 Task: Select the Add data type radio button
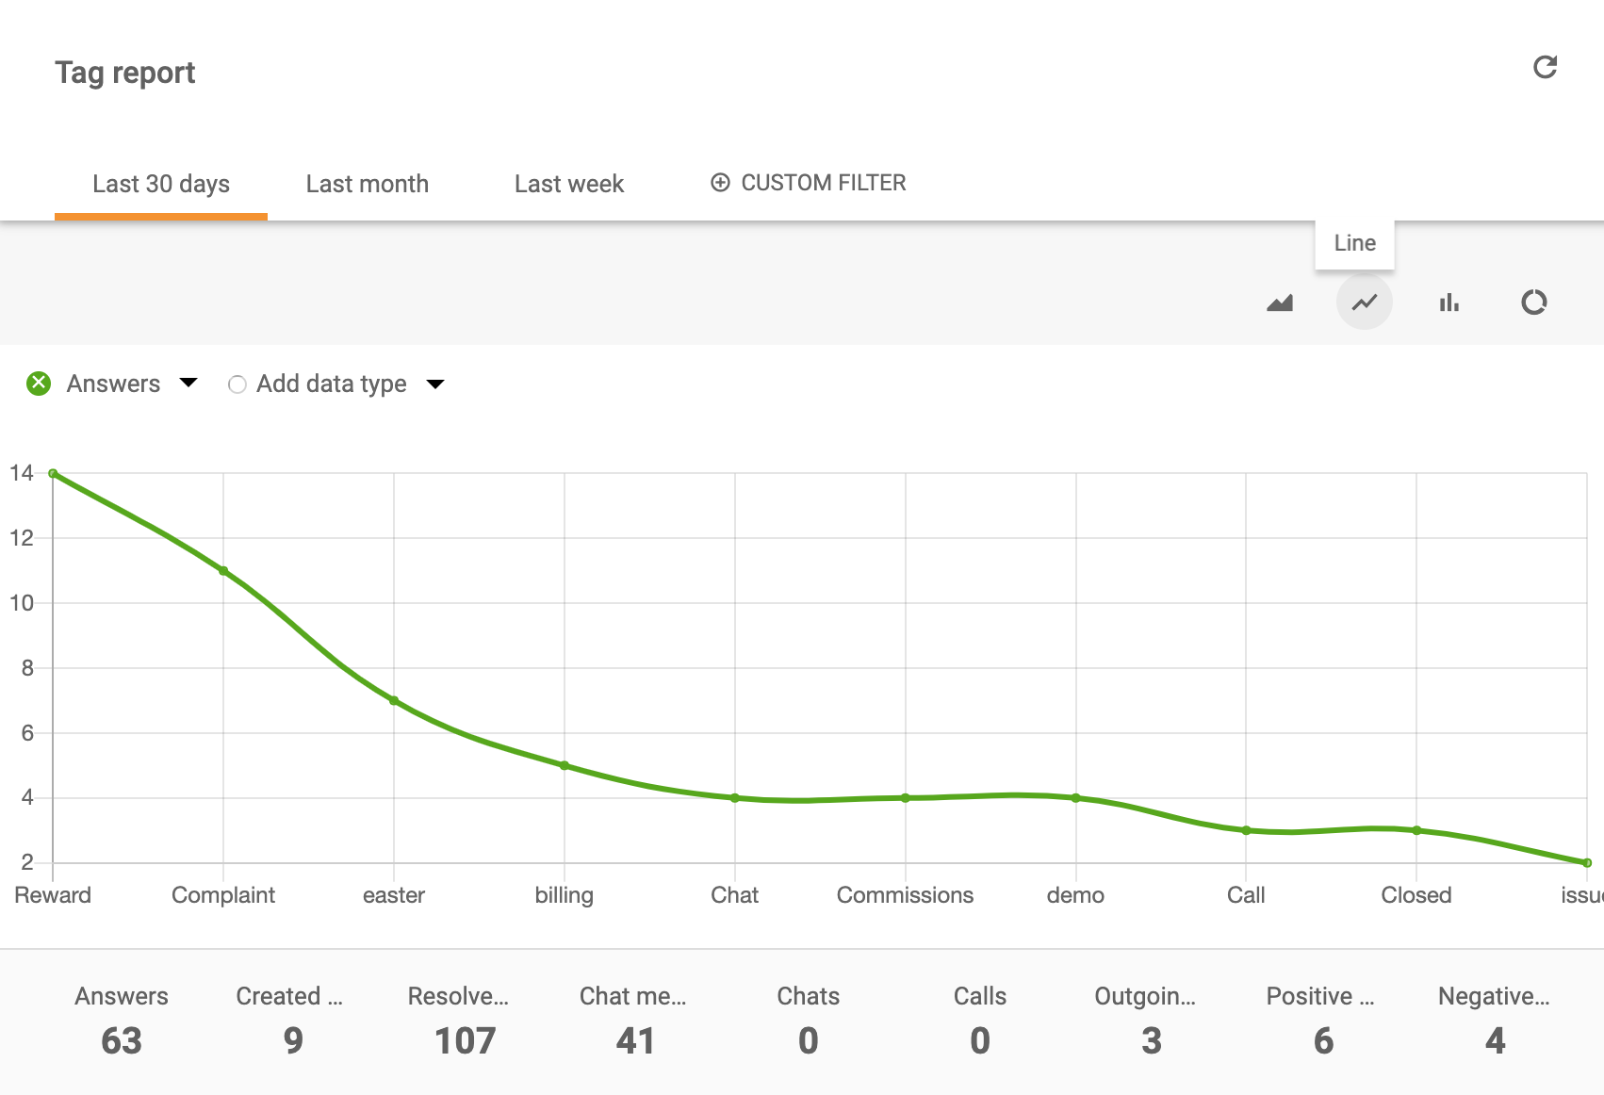click(x=237, y=384)
